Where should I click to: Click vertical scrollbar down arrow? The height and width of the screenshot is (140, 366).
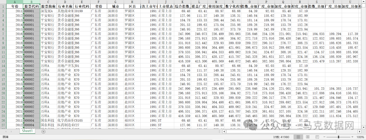pyautogui.click(x=364, y=127)
